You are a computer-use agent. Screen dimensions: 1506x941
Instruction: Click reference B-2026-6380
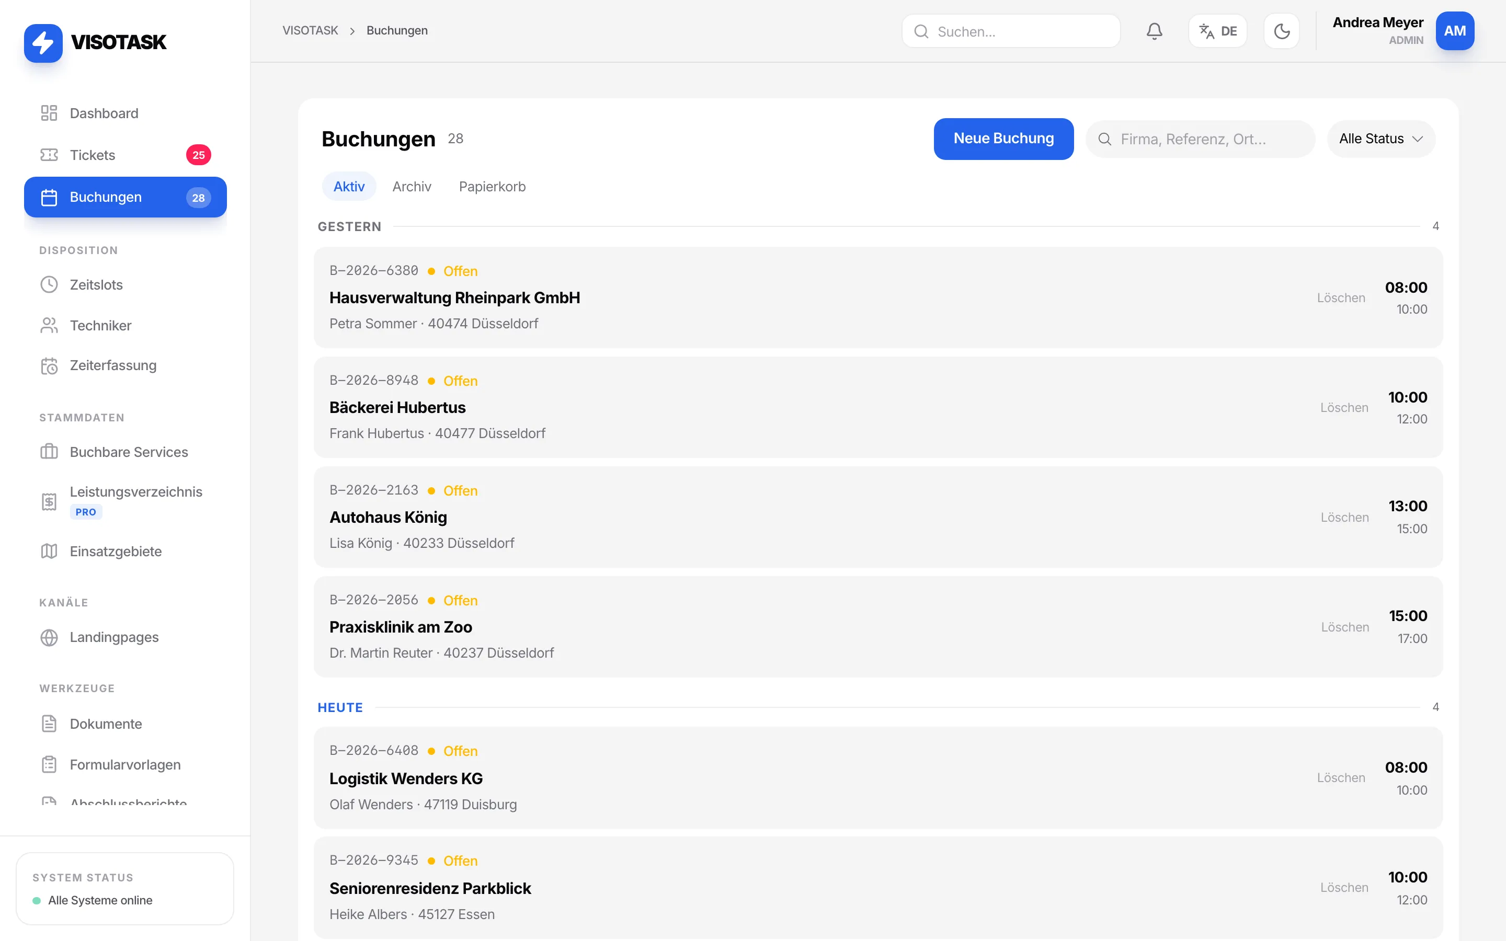[374, 271]
